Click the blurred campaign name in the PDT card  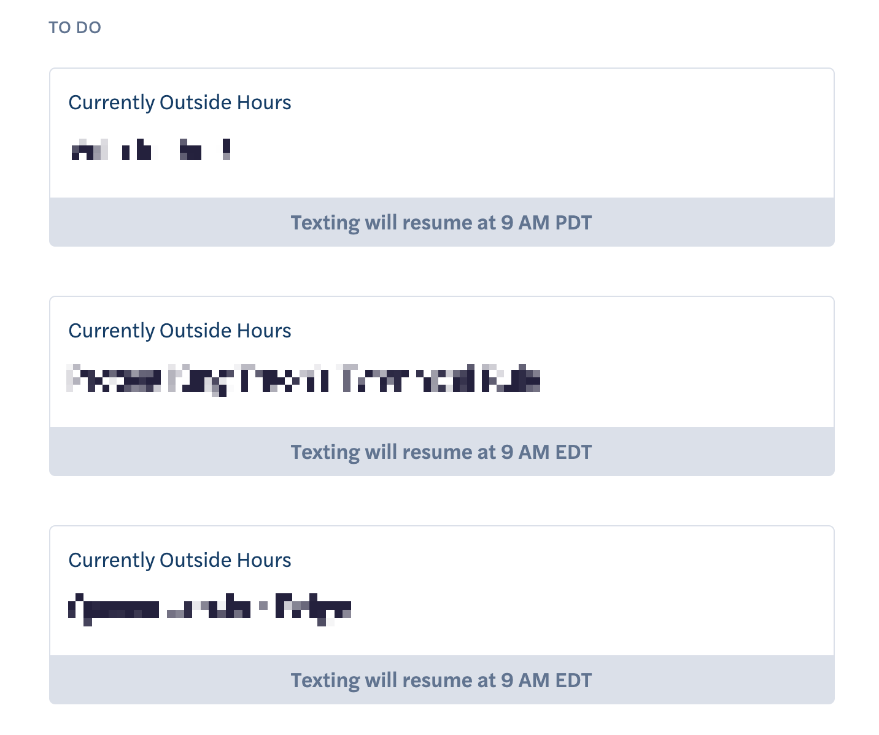pyautogui.click(x=150, y=150)
